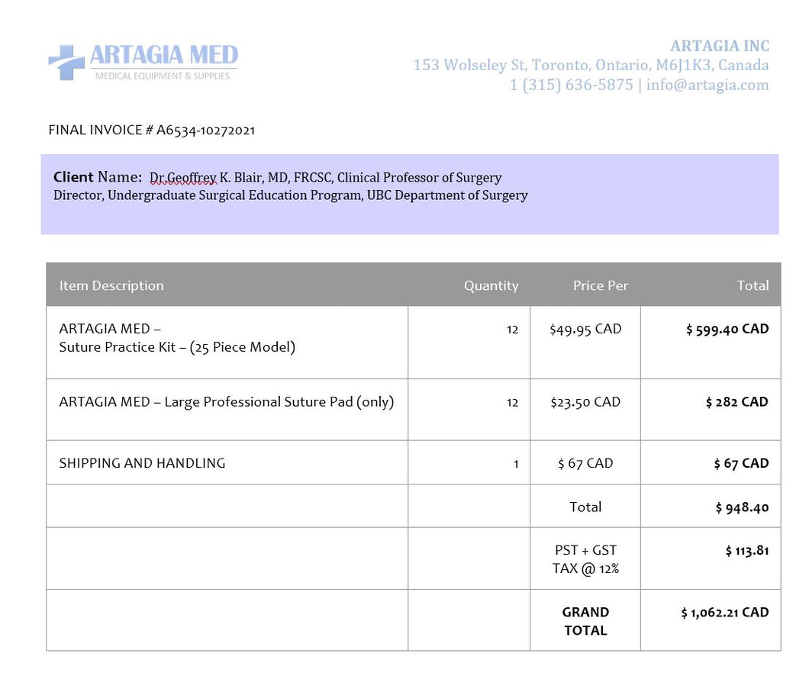Image resolution: width=809 pixels, height=676 pixels.
Task: Click the Medical Equipment & Supplies tagline
Action: [163, 76]
